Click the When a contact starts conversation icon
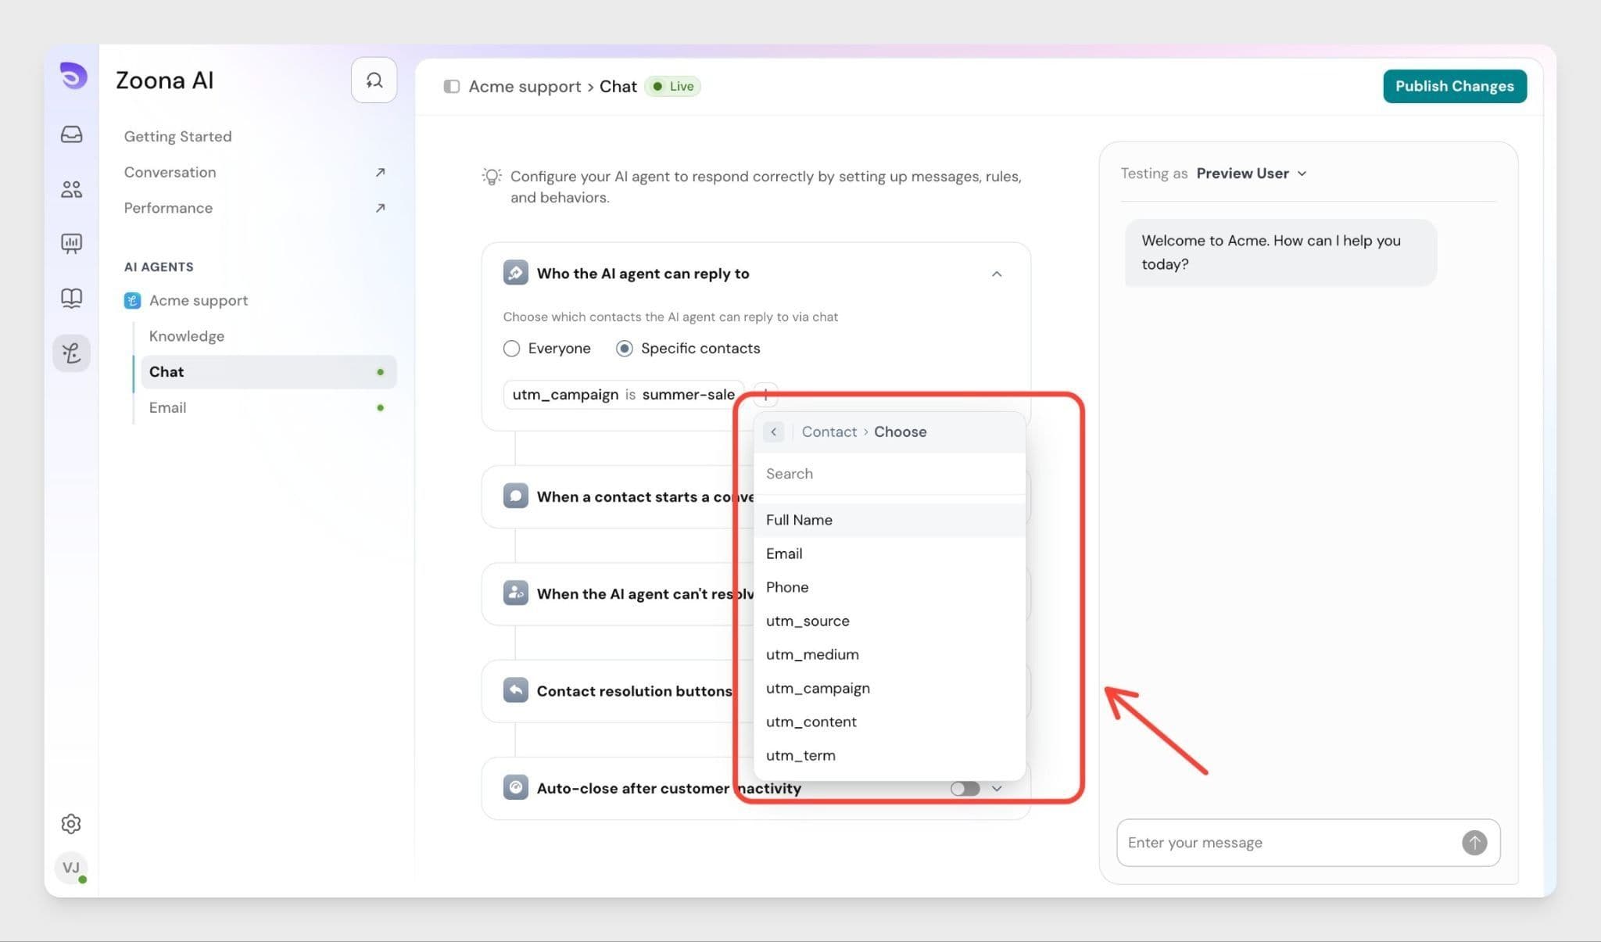Screen dimensions: 1601x942 (515, 496)
